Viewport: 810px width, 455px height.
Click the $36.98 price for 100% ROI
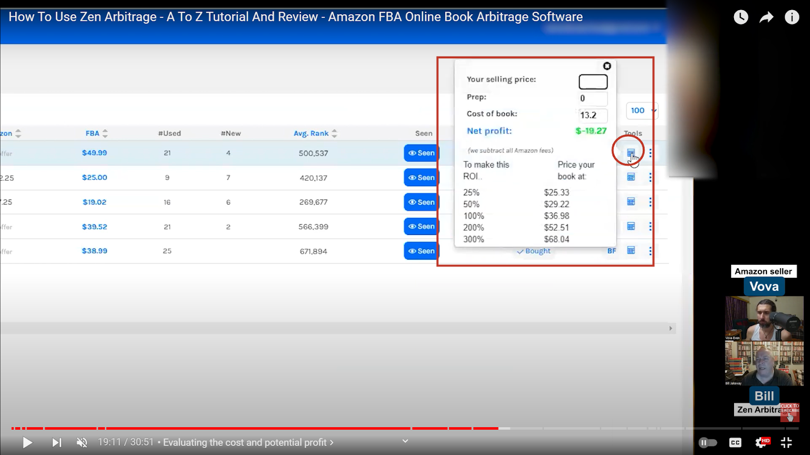point(556,216)
